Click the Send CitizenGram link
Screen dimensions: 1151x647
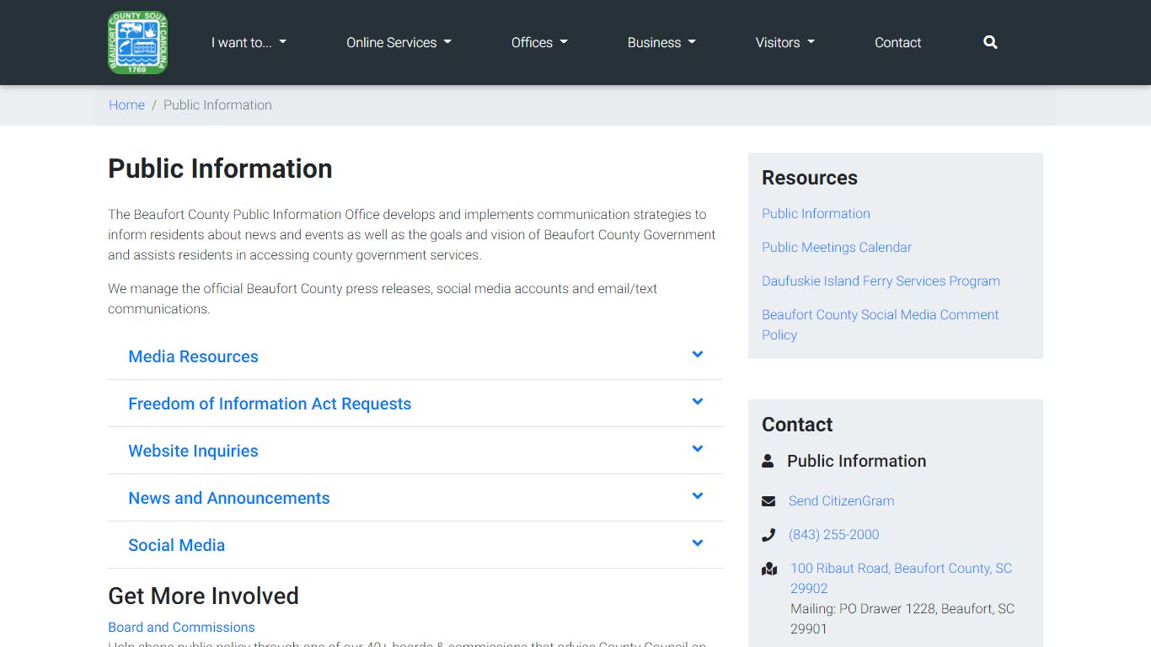(x=841, y=500)
